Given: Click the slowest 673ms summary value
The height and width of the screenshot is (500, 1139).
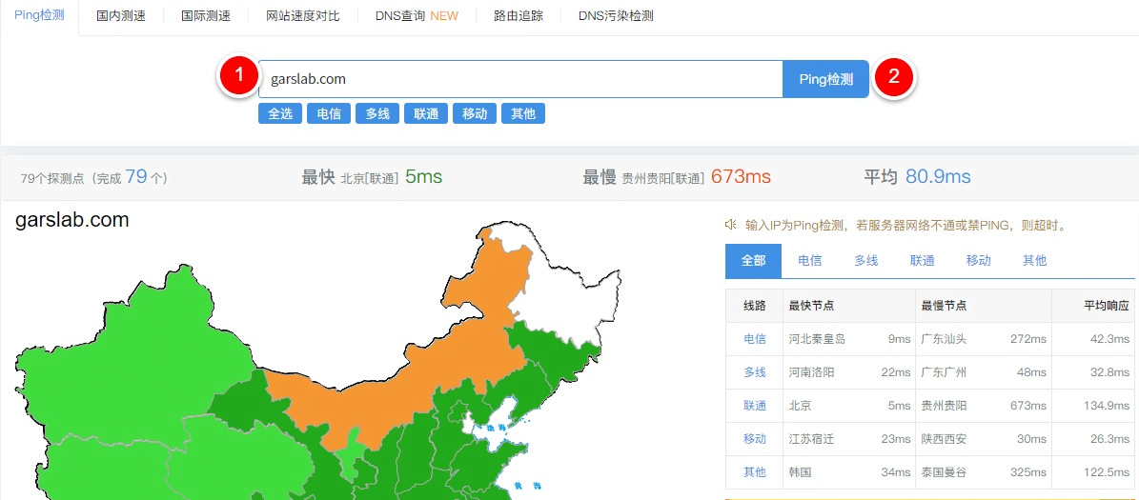Looking at the screenshot, I should [x=741, y=176].
